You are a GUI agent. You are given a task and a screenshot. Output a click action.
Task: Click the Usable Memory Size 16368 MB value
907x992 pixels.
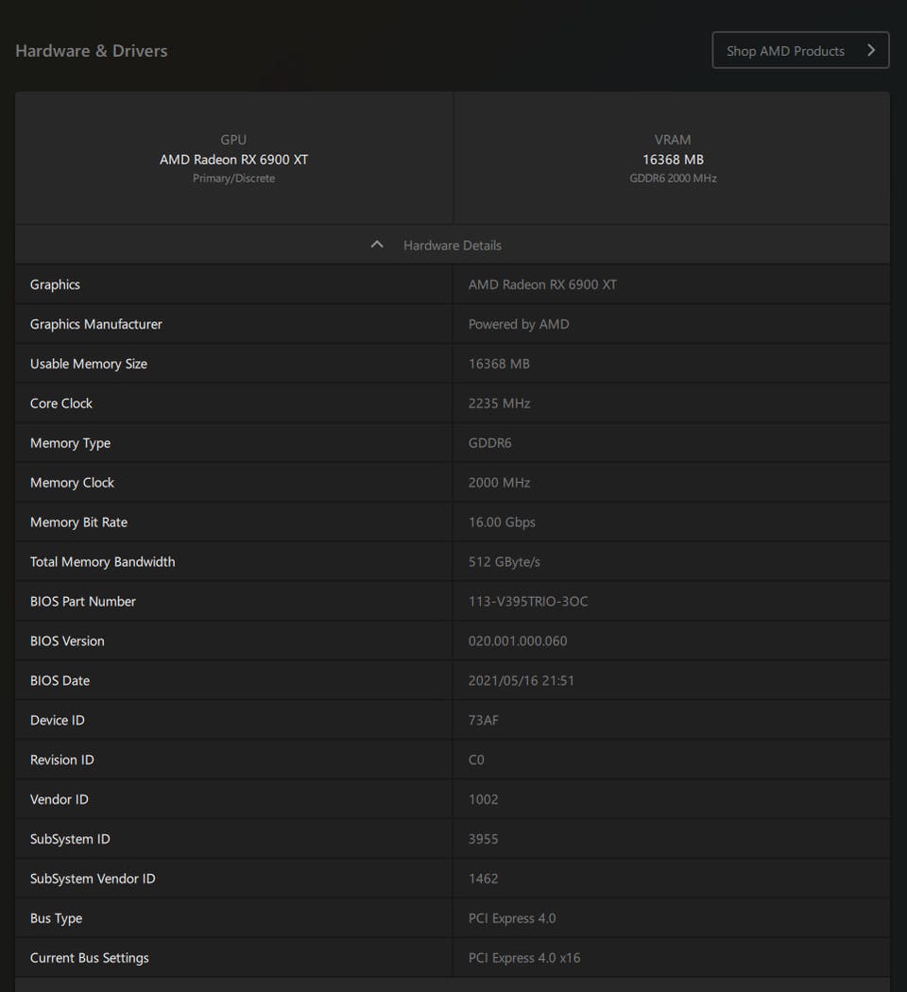click(499, 364)
